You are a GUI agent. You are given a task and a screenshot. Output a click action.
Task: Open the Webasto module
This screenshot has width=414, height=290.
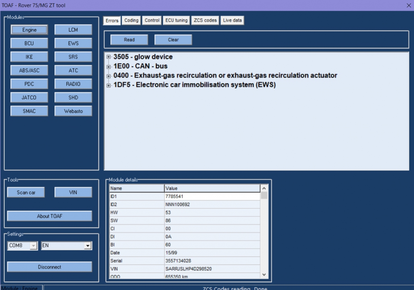click(73, 111)
